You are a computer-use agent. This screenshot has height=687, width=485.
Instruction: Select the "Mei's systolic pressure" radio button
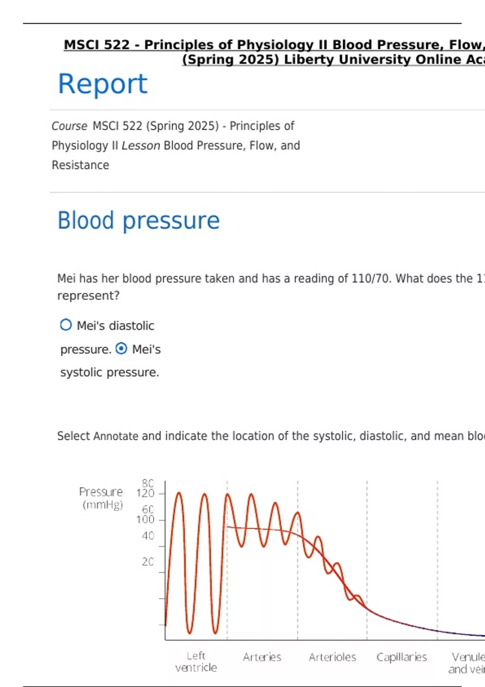pyautogui.click(x=121, y=348)
